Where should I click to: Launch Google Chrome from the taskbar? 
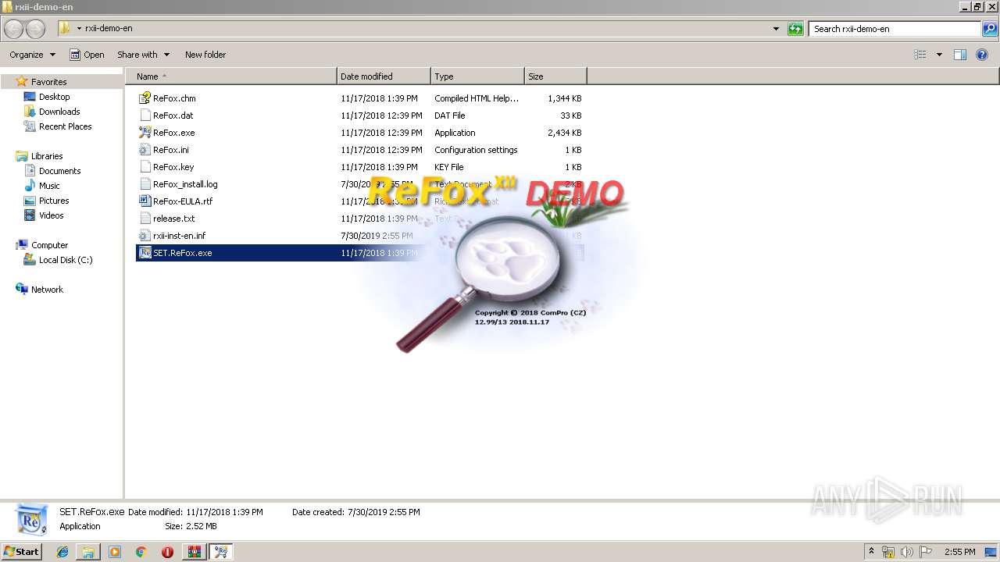click(141, 552)
